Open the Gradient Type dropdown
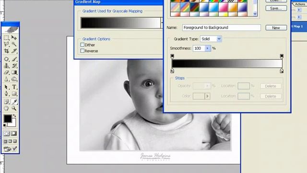This screenshot has height=173, width=307. (219, 39)
